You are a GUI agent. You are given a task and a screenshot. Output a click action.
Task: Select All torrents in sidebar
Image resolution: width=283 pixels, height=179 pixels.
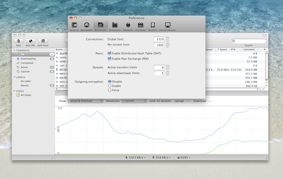pyautogui.click(x=33, y=54)
